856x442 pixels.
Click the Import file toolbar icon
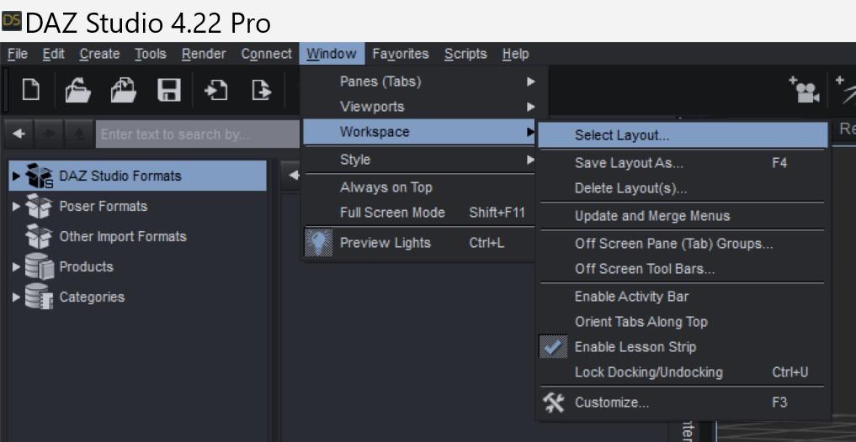[217, 90]
